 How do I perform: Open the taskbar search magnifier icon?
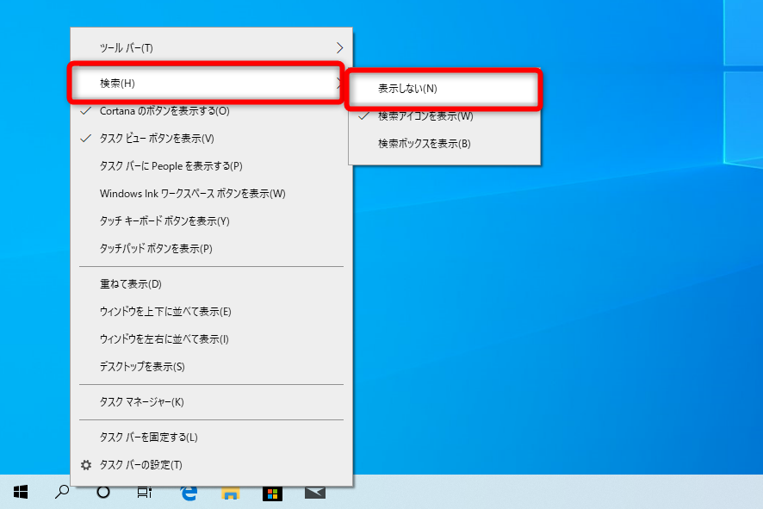(62, 492)
